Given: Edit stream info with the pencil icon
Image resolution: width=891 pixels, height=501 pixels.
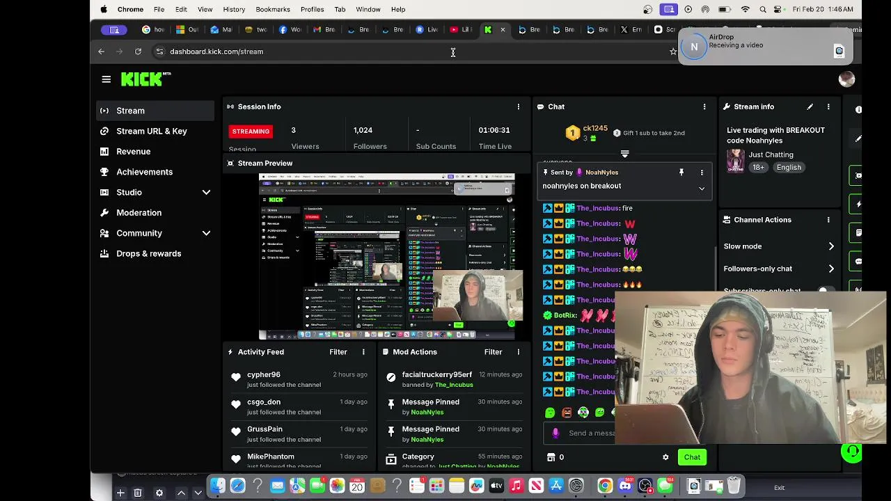Looking at the screenshot, I should coord(810,106).
